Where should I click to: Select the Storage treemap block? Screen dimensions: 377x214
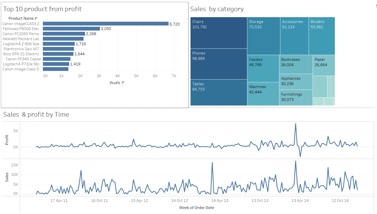click(x=263, y=36)
